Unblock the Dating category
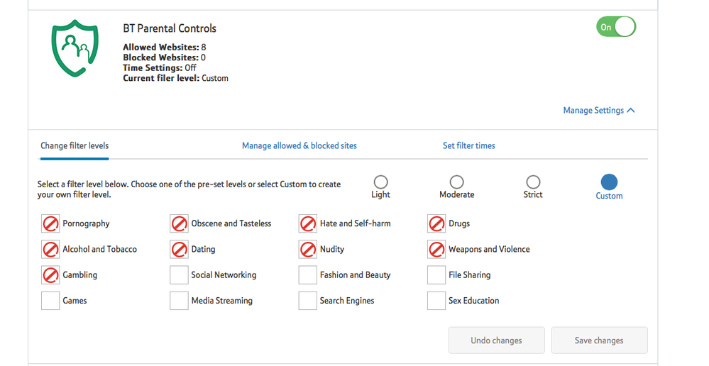This screenshot has width=709, height=366. coord(179,249)
